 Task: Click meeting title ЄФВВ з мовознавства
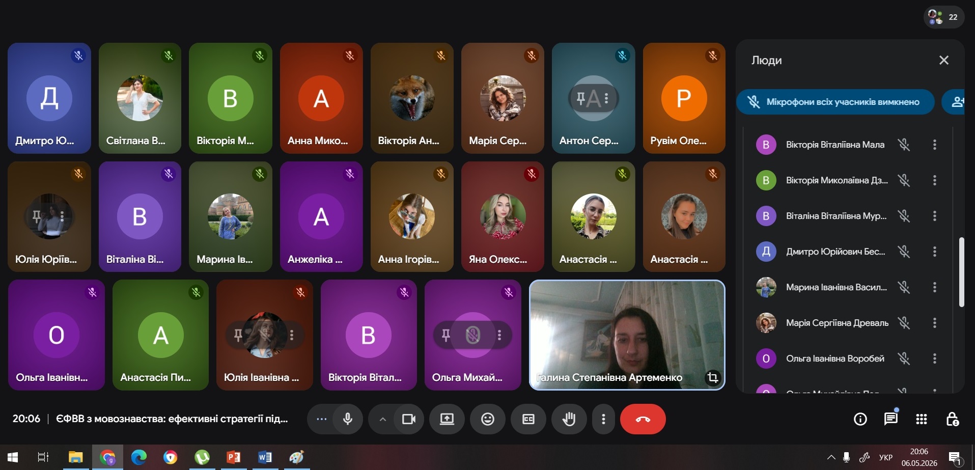point(172,419)
